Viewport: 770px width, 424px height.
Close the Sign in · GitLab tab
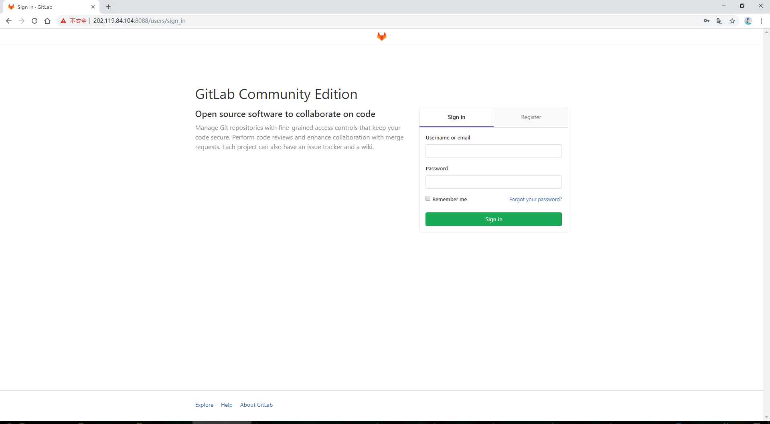click(93, 7)
